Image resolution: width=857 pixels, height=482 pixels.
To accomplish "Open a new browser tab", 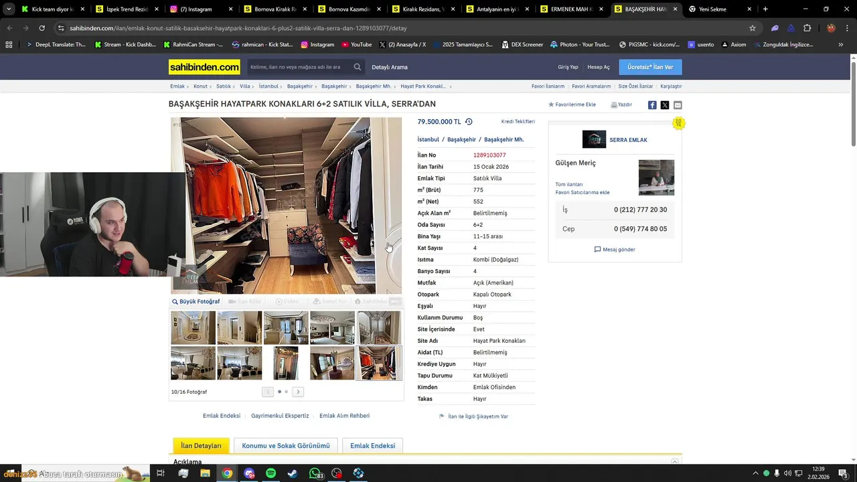I will click(765, 9).
